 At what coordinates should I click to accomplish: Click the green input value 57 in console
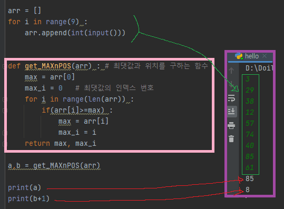[250, 123]
